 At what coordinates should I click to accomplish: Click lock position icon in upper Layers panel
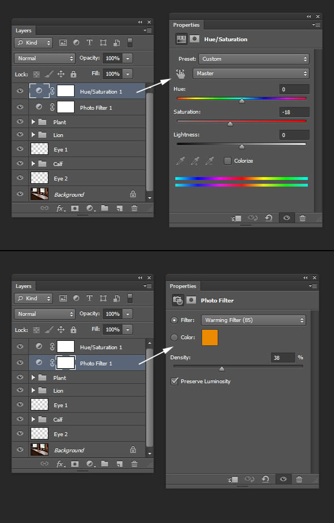(61, 74)
